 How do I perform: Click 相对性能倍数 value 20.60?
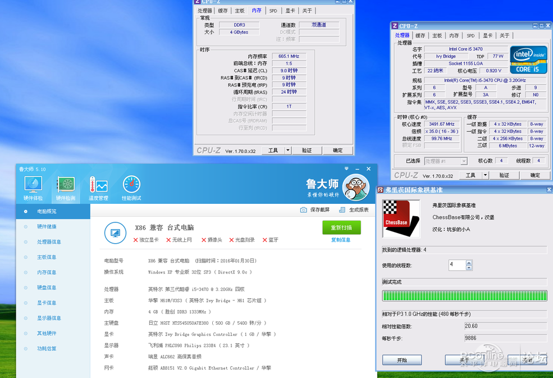pos(505,326)
